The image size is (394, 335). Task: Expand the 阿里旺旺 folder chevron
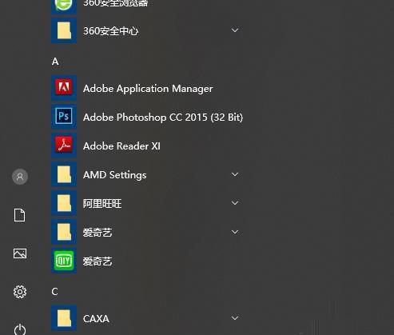tap(235, 203)
